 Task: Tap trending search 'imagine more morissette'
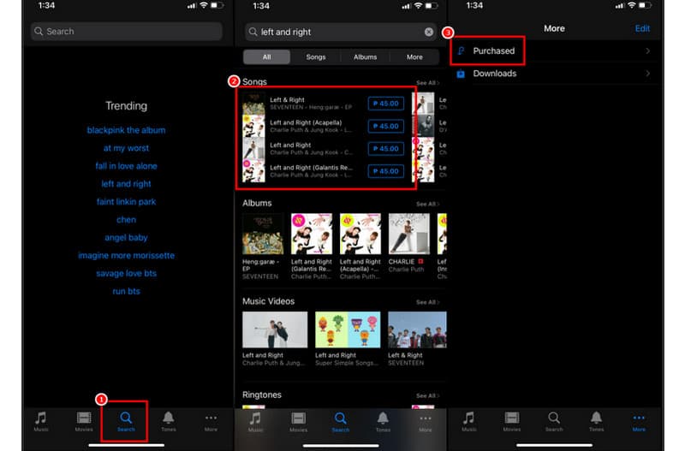(126, 255)
